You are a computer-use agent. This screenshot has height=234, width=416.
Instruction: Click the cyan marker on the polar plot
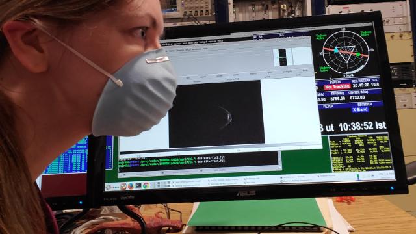point(336,50)
